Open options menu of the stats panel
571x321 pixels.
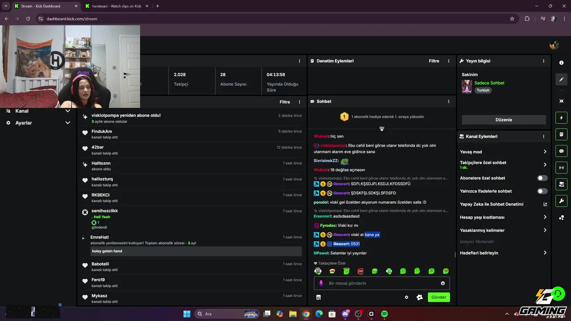tap(299, 61)
